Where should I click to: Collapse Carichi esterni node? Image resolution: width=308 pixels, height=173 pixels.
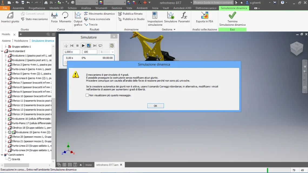2,155
